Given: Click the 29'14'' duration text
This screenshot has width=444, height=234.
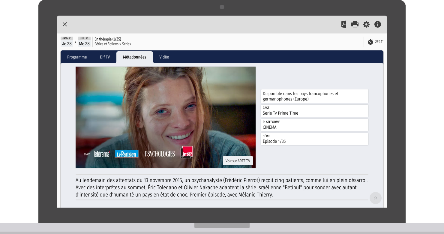Looking at the screenshot, I should [379, 42].
